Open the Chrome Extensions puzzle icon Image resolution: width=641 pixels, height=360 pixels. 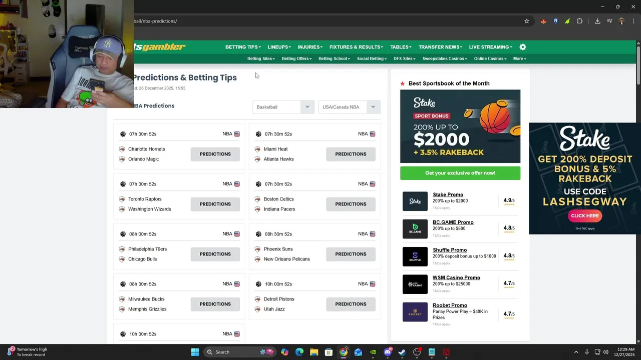(580, 21)
